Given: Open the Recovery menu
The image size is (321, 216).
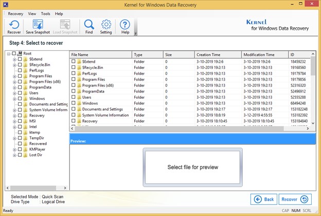Looking at the screenshot, I should tap(15, 14).
